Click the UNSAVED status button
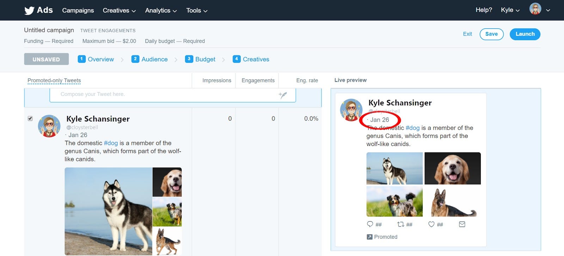 coord(46,59)
